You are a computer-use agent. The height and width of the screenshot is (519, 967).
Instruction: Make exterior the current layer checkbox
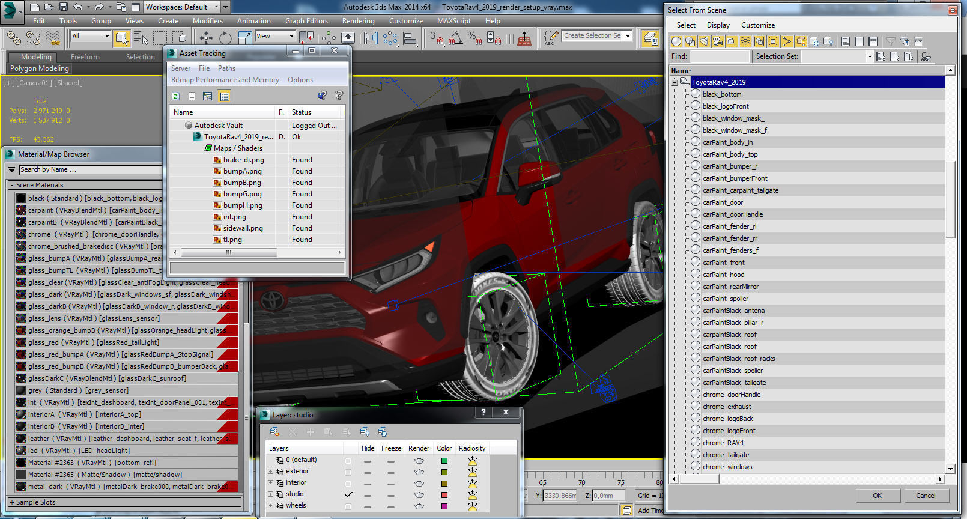[348, 472]
